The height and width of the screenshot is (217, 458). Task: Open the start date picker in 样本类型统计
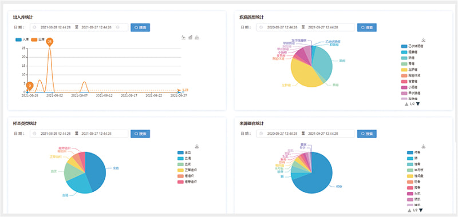56,134
